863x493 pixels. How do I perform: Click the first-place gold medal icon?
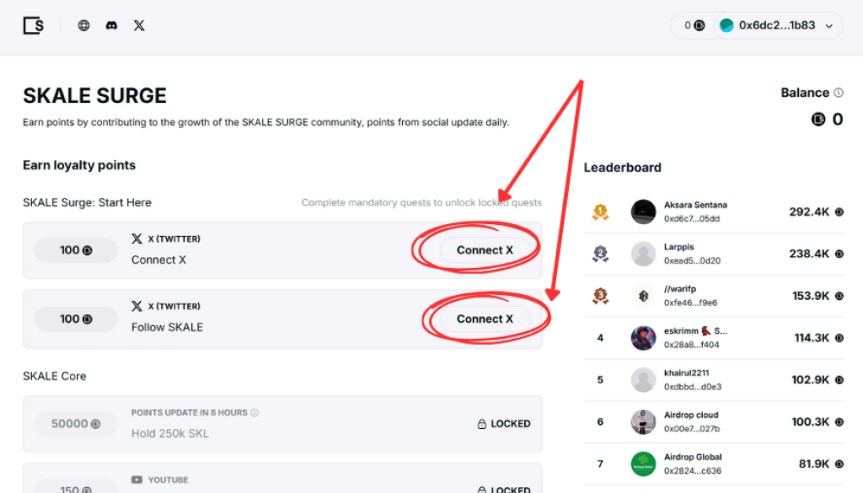pyautogui.click(x=600, y=212)
